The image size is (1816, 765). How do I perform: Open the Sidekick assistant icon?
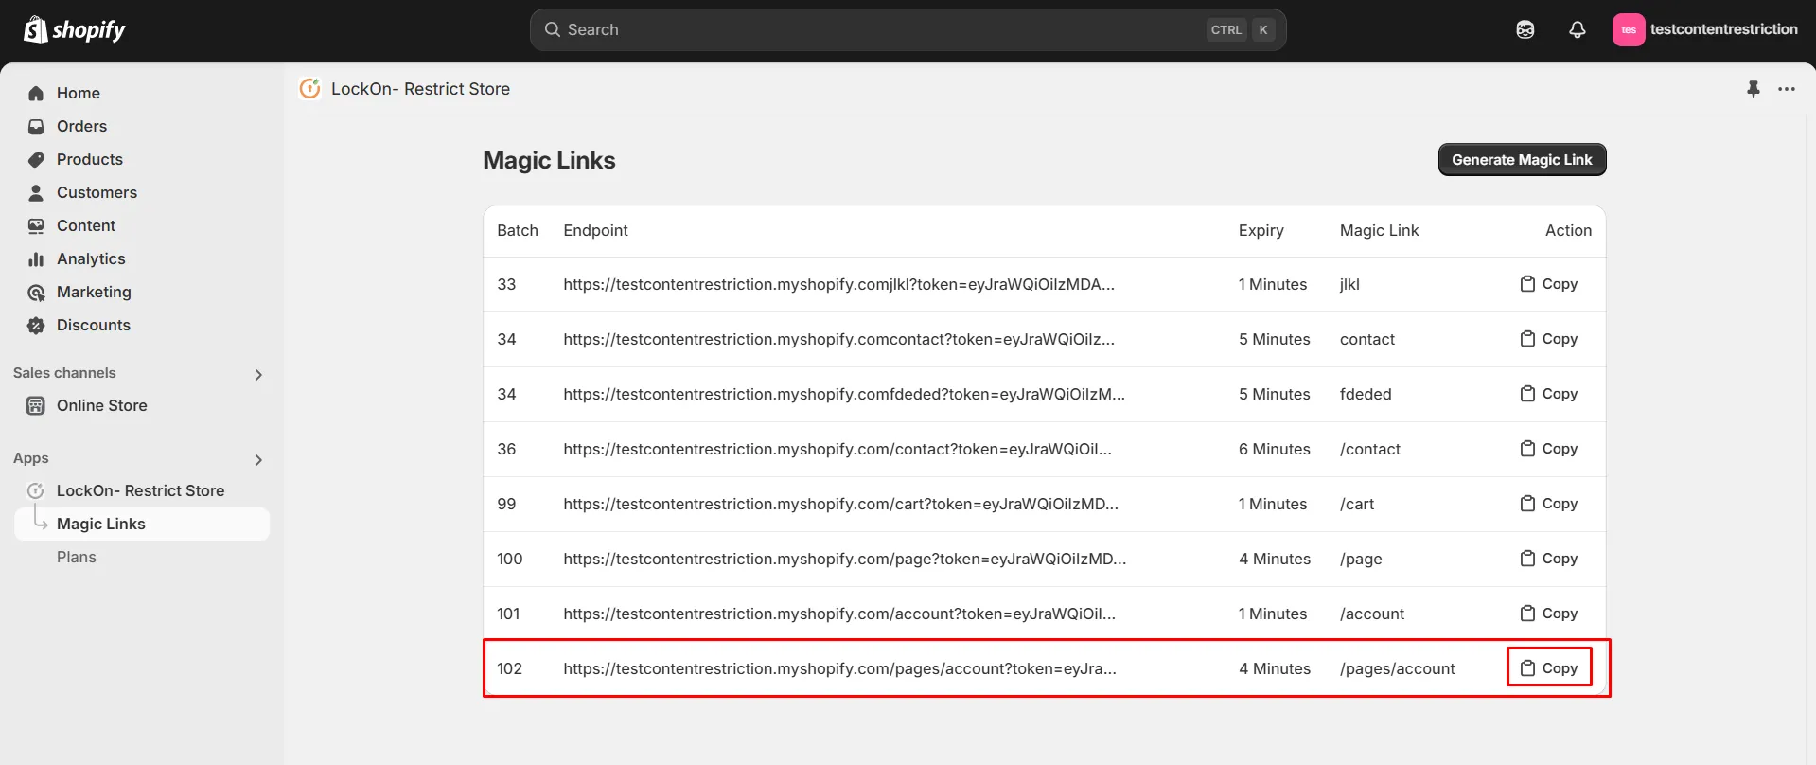1525,30
